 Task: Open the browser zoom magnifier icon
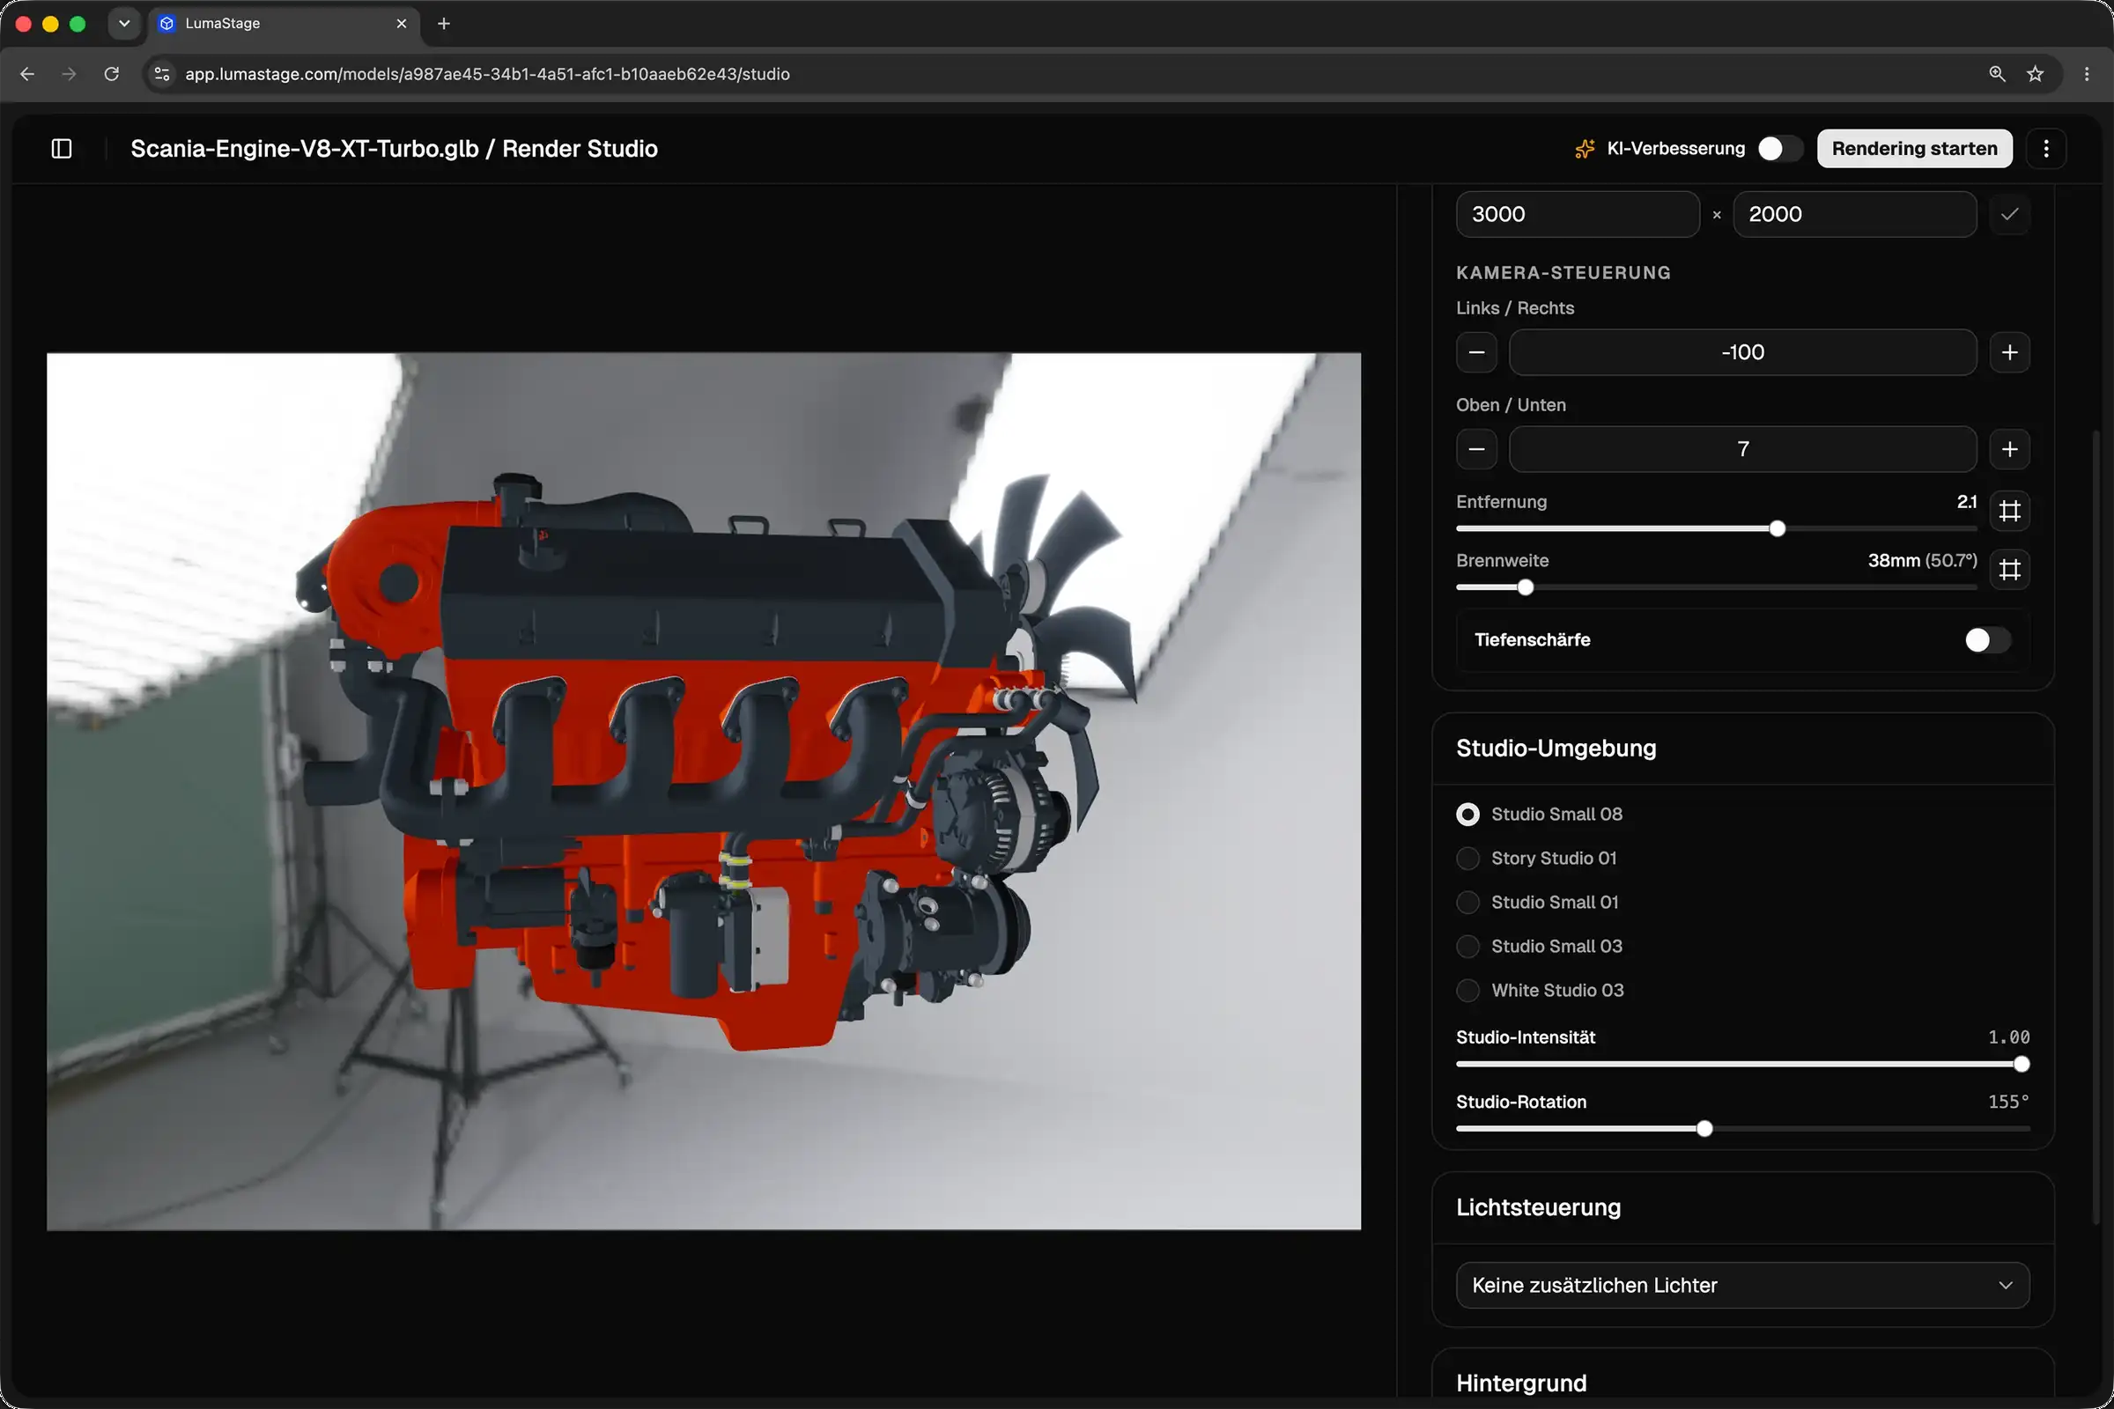point(1997,74)
